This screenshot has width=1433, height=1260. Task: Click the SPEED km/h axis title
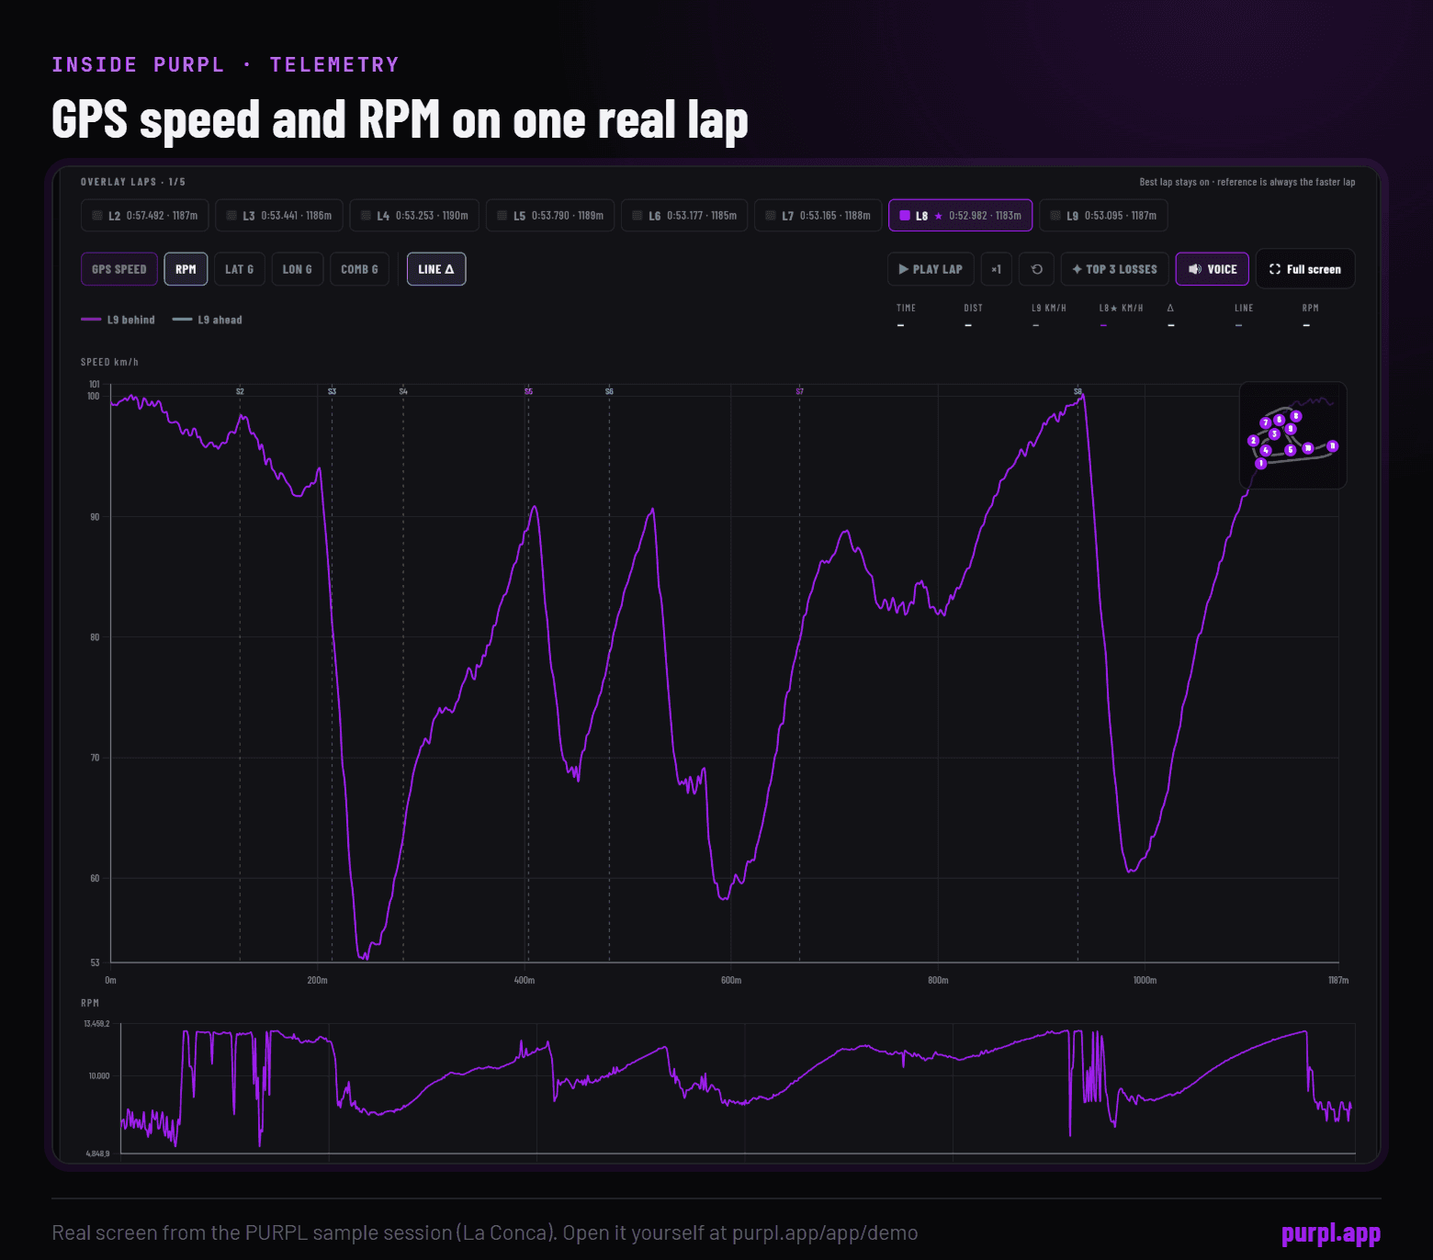[x=109, y=362]
